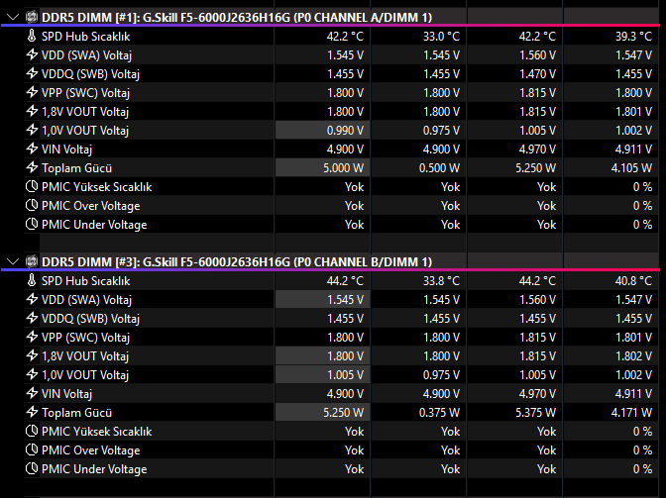Select VPP (SWC) Voltaj label under DIMM #3
This screenshot has height=498, width=666.
(x=86, y=338)
